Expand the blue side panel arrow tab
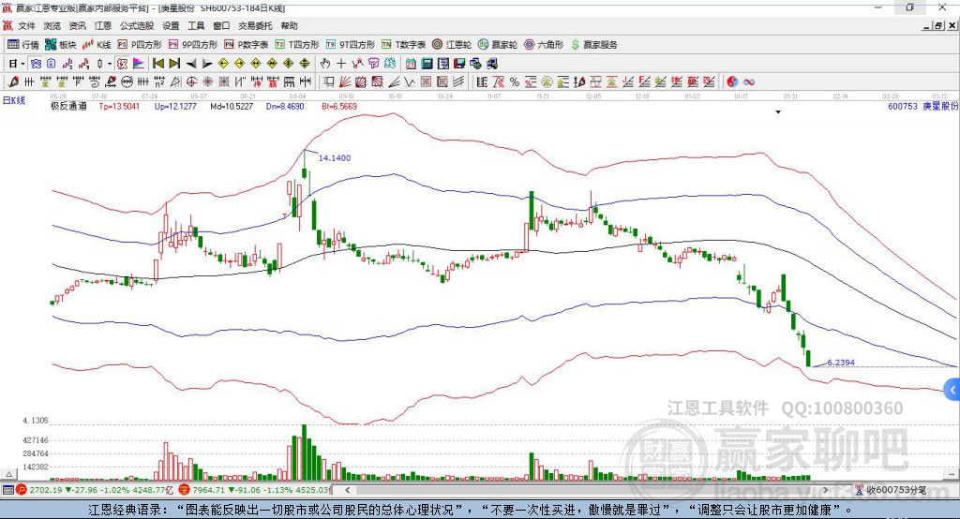This screenshot has height=519, width=960. coord(952,390)
